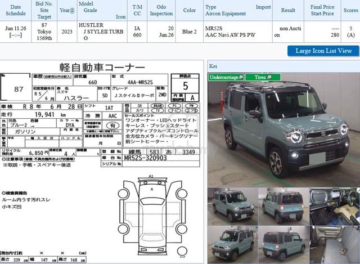Click chassis number MR52S-320903 on the sheet
This screenshot has width=360, height=264.
145,158
